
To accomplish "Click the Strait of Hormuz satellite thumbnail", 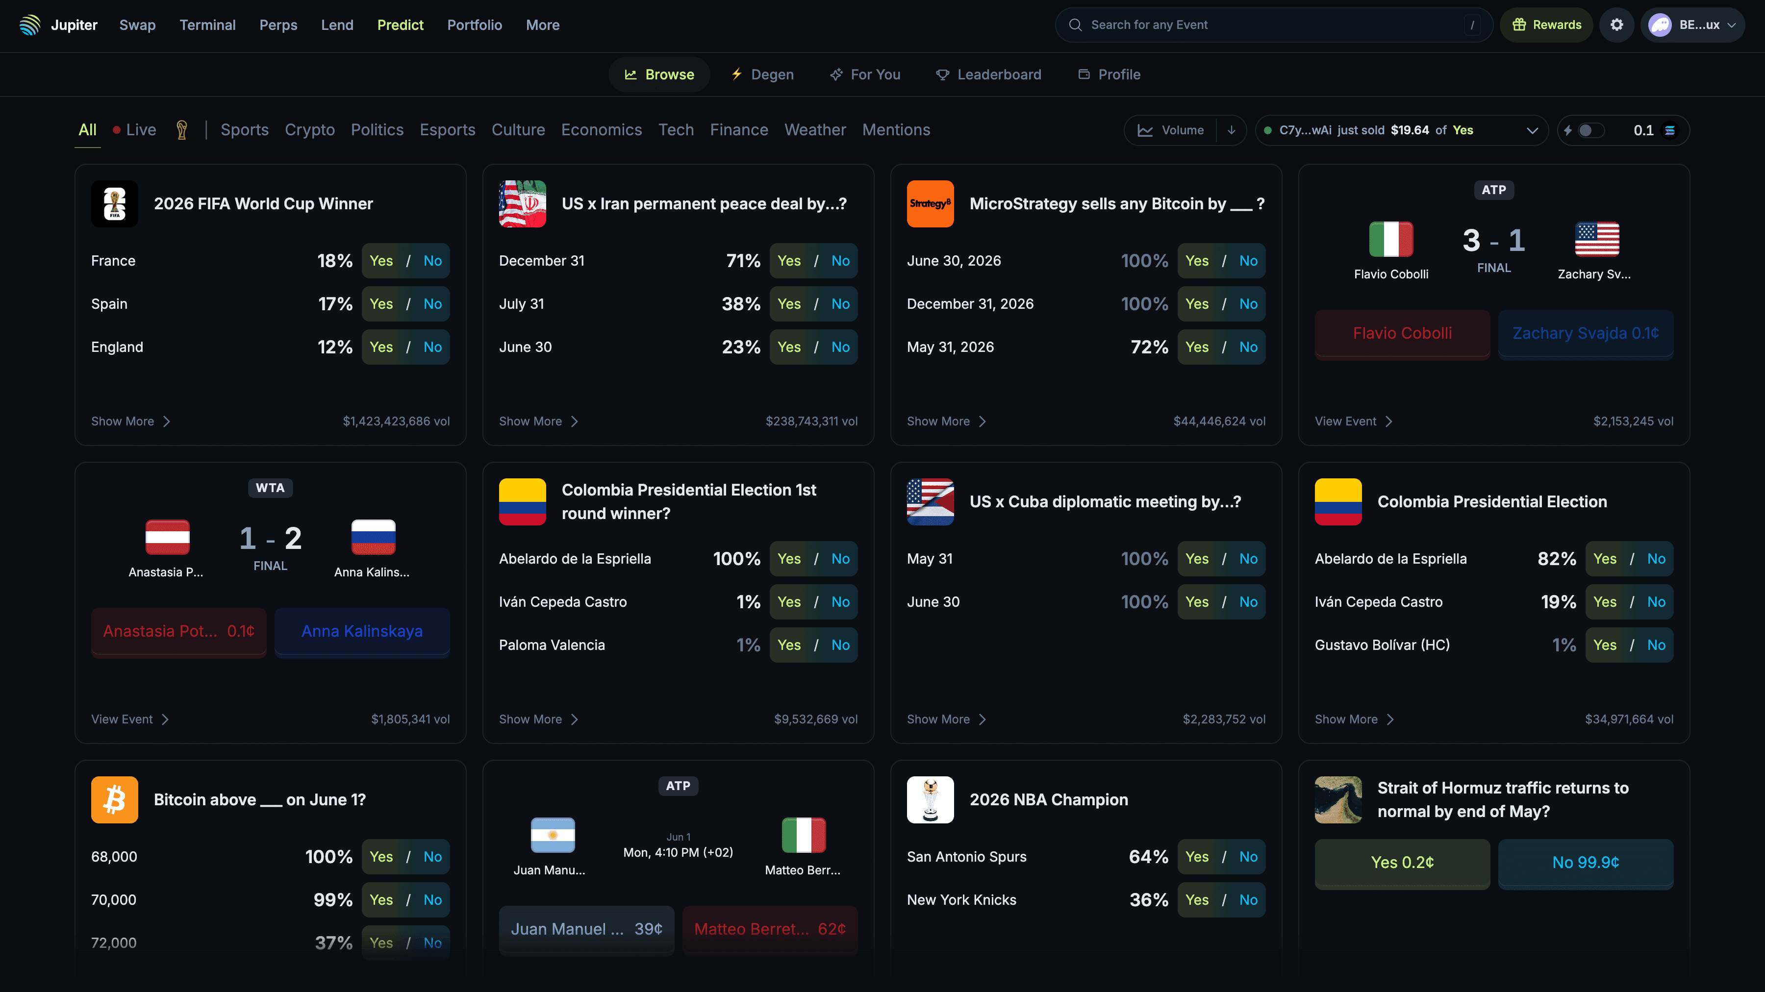I will pyautogui.click(x=1338, y=799).
